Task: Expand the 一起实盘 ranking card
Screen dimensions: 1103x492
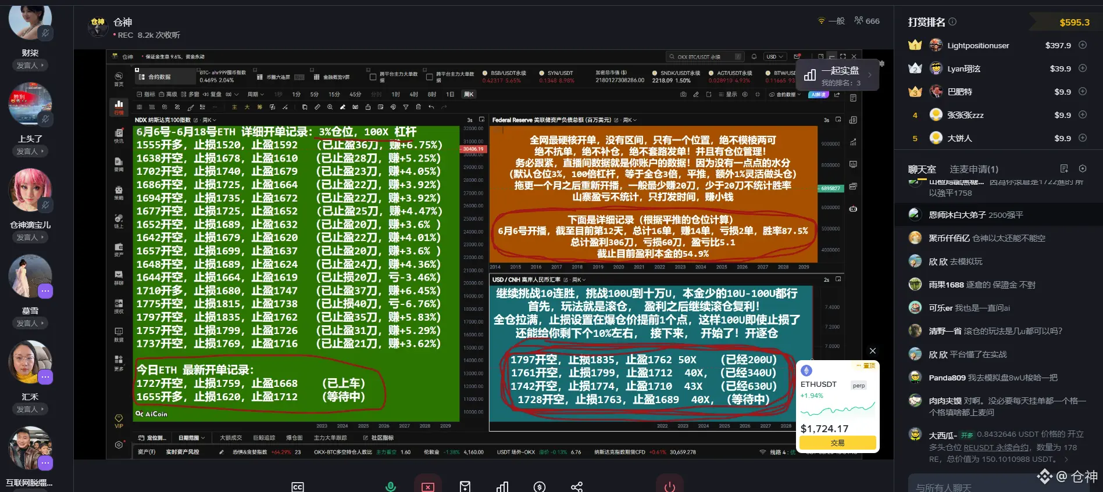Action: [837, 75]
